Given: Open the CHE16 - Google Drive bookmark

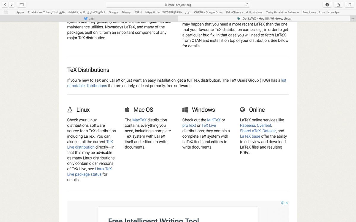Looking at the screenshot, I should tap(208, 12).
